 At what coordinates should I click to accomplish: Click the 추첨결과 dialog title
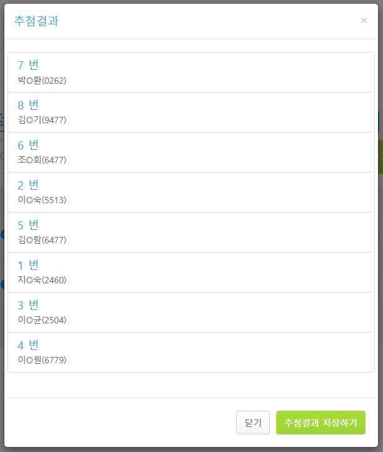(36, 21)
